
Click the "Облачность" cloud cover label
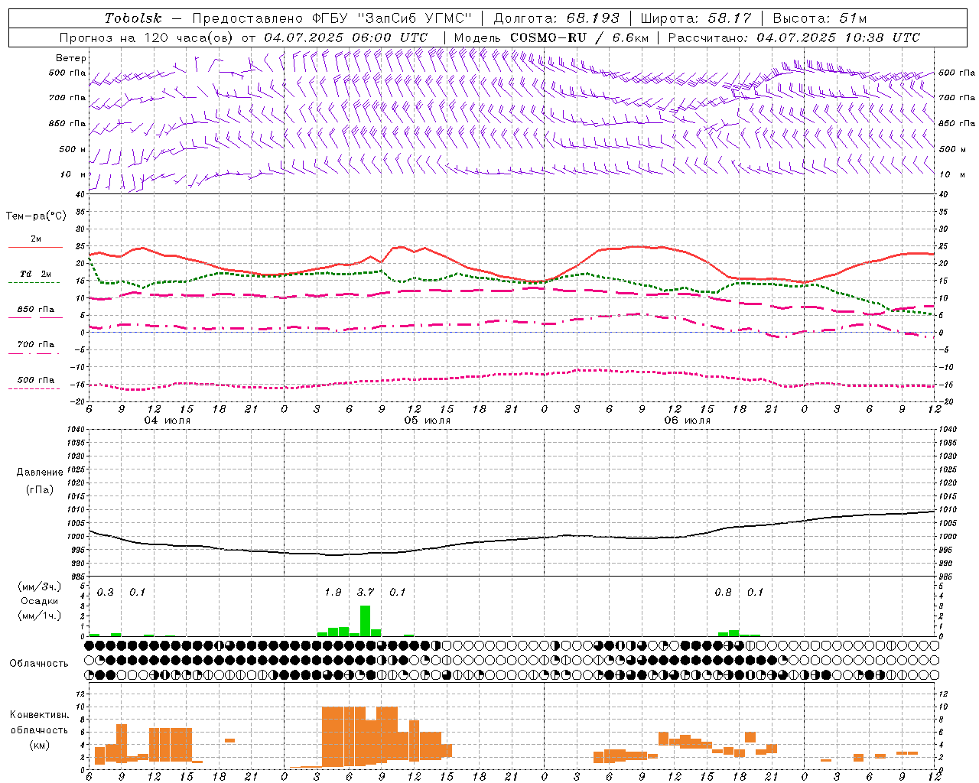(x=39, y=663)
